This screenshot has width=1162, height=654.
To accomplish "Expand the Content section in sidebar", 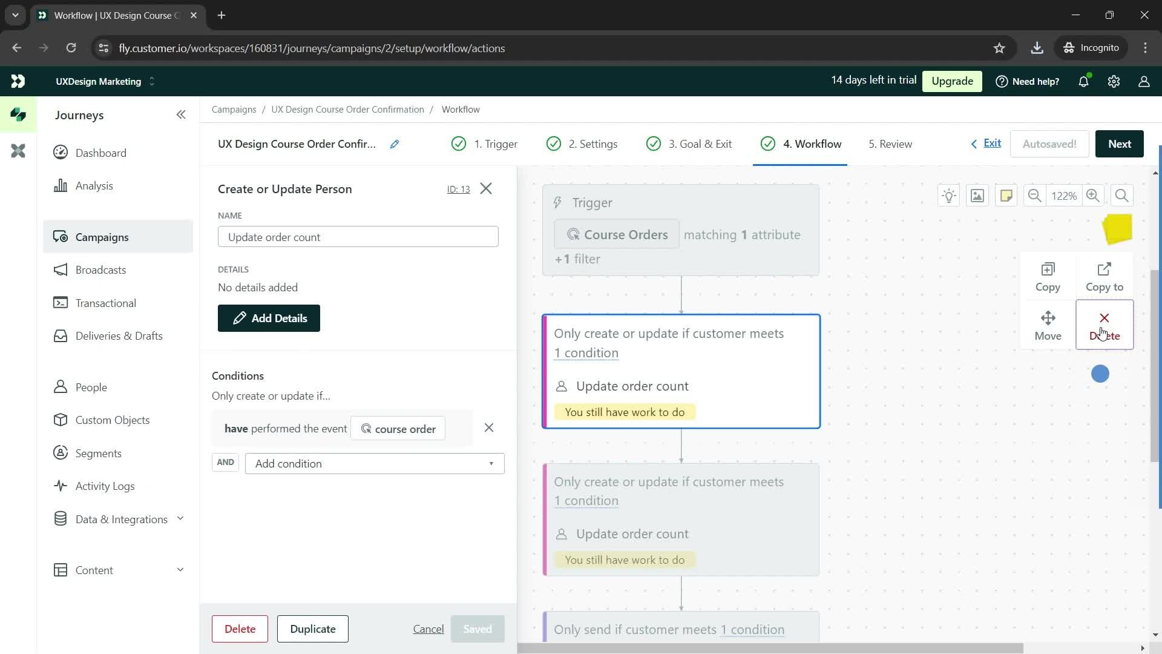I will point(180,570).
